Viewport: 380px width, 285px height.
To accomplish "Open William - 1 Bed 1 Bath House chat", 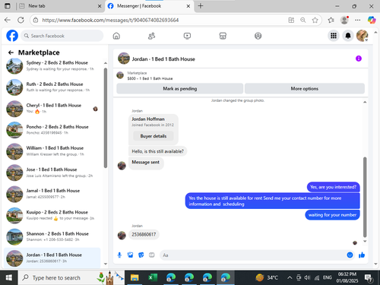I will 52,151.
